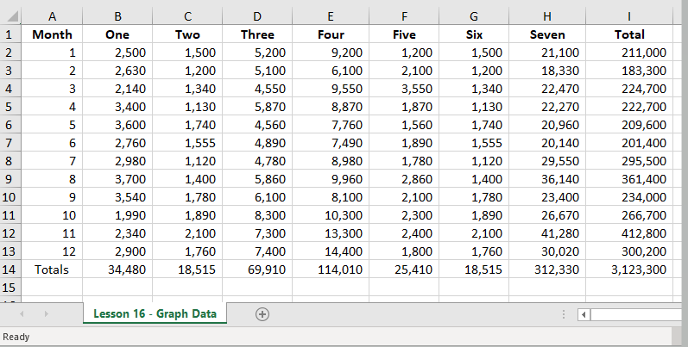This screenshot has height=347, width=688.
Task: Select column C header
Action: (187, 16)
